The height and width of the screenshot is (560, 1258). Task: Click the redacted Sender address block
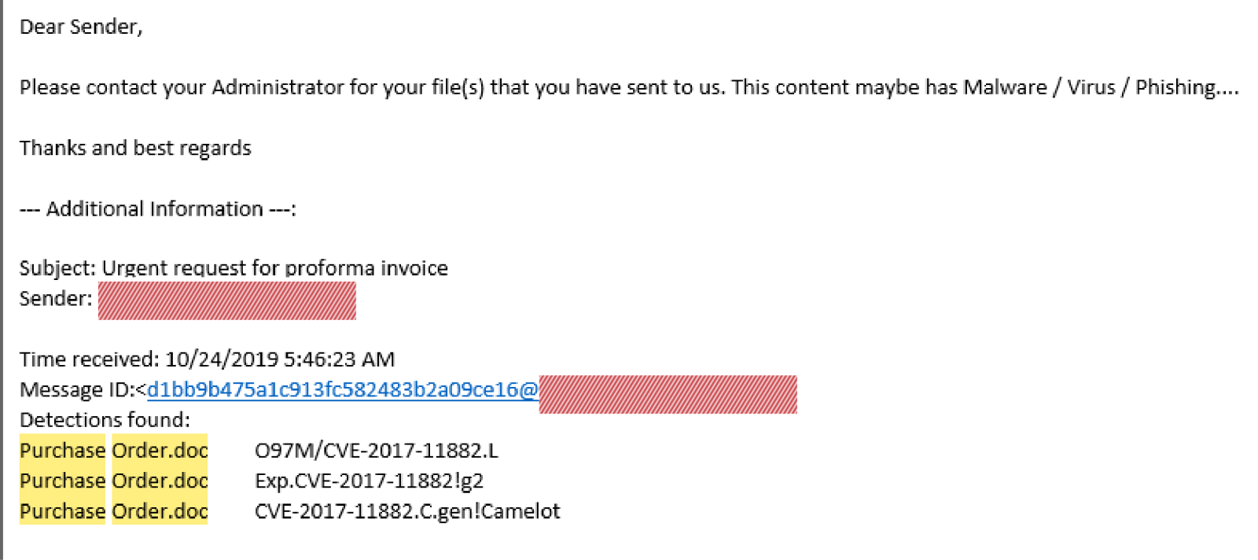point(227,300)
